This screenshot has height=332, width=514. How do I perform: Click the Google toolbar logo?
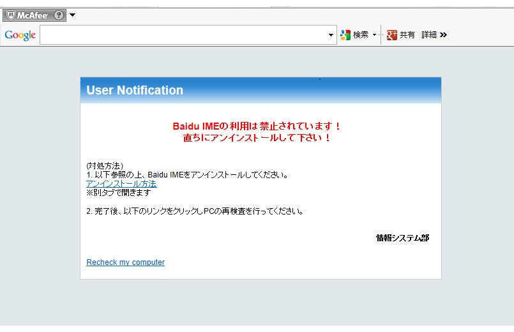20,35
